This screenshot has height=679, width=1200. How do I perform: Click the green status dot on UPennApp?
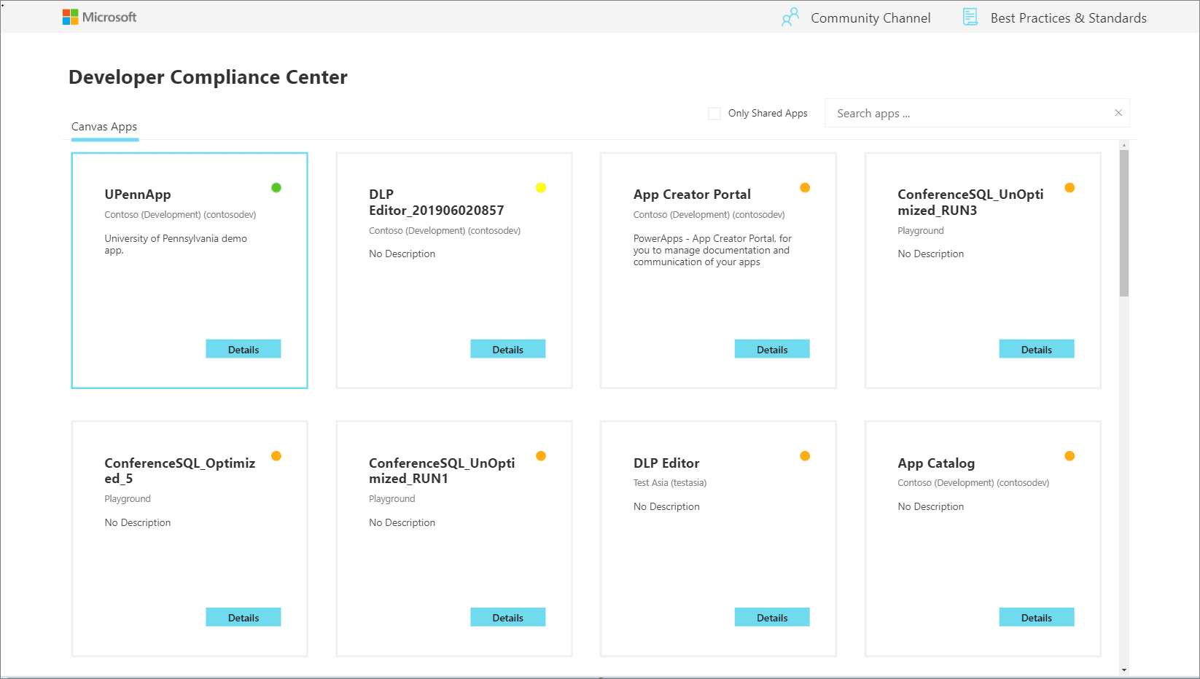pyautogui.click(x=276, y=188)
